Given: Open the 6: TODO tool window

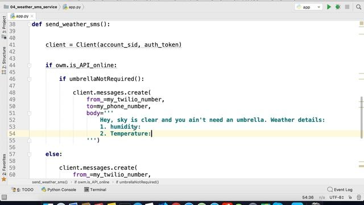Looking at the screenshot, I should point(23,190).
